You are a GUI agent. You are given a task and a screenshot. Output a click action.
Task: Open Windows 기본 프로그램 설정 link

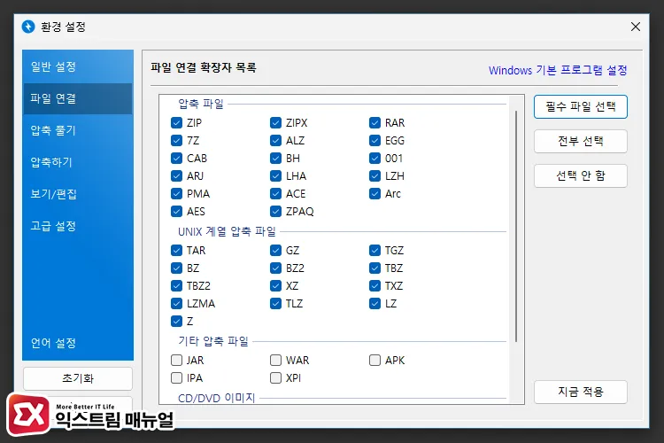[x=558, y=70]
